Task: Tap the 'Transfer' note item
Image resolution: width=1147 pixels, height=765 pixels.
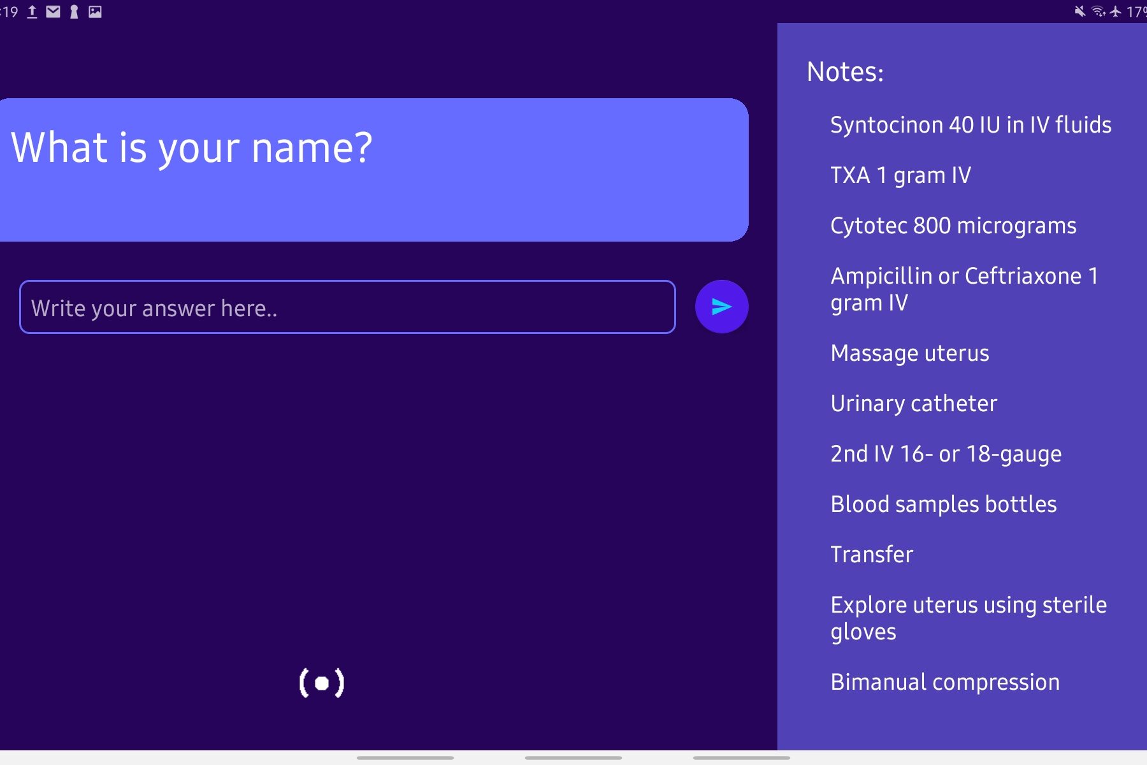Action: pos(872,555)
